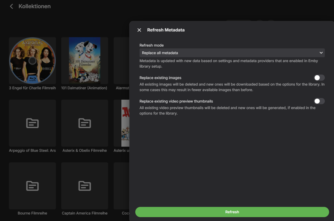Click the Bourne Filmreihe label
The image size is (334, 221).
pyautogui.click(x=32, y=213)
